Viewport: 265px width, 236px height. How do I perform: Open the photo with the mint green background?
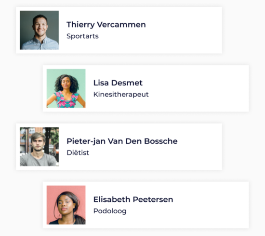pyautogui.click(x=66, y=88)
